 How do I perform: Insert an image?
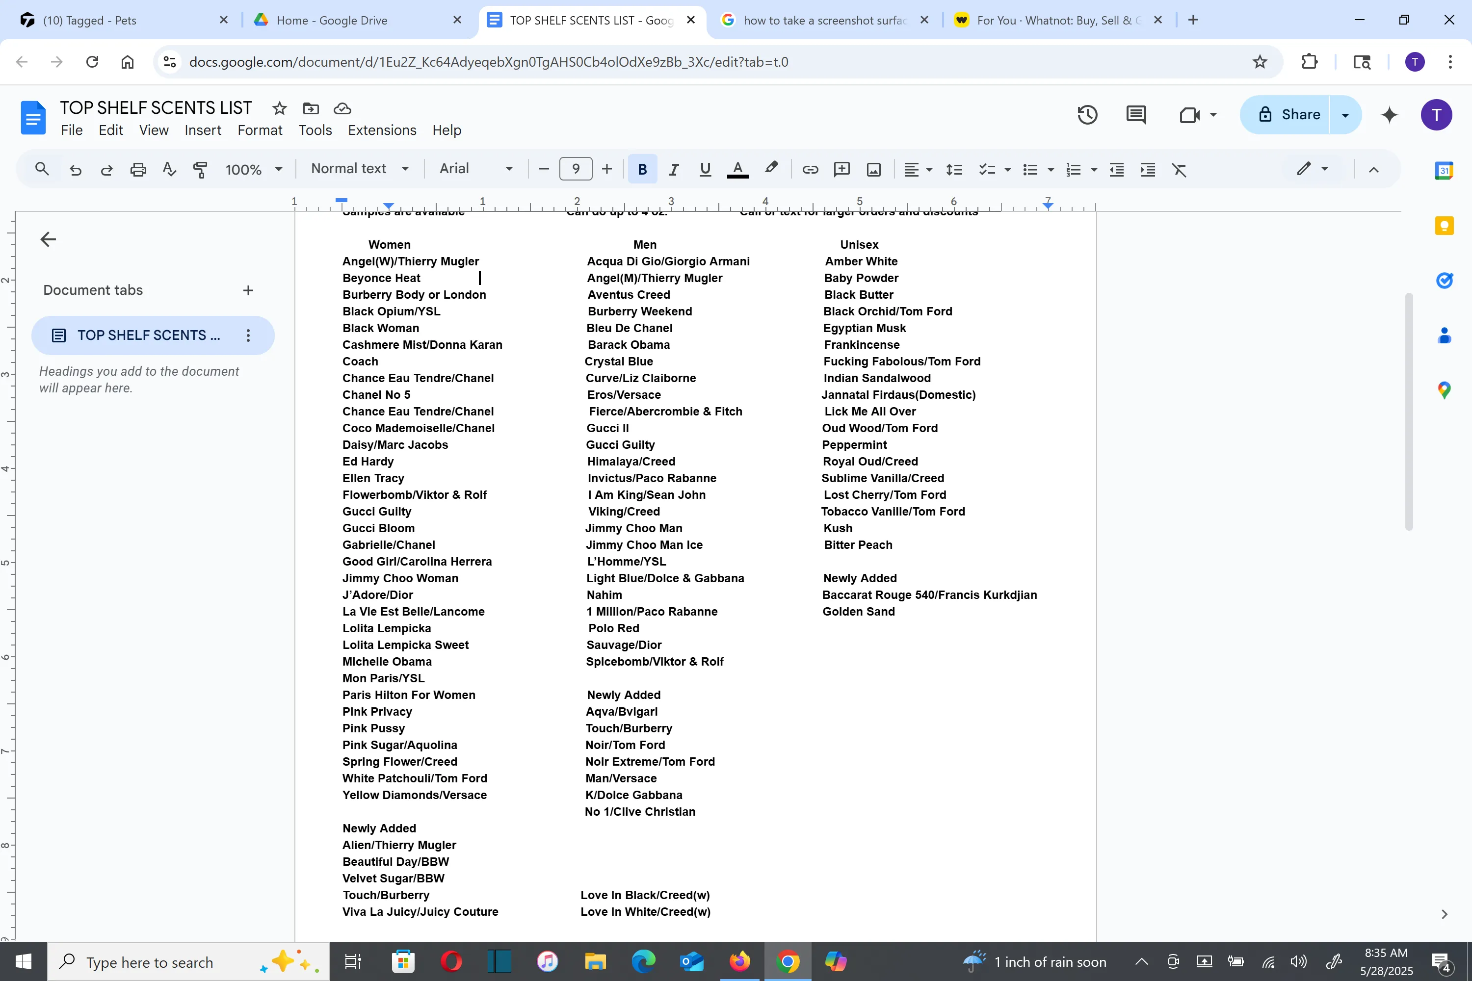coord(874,170)
